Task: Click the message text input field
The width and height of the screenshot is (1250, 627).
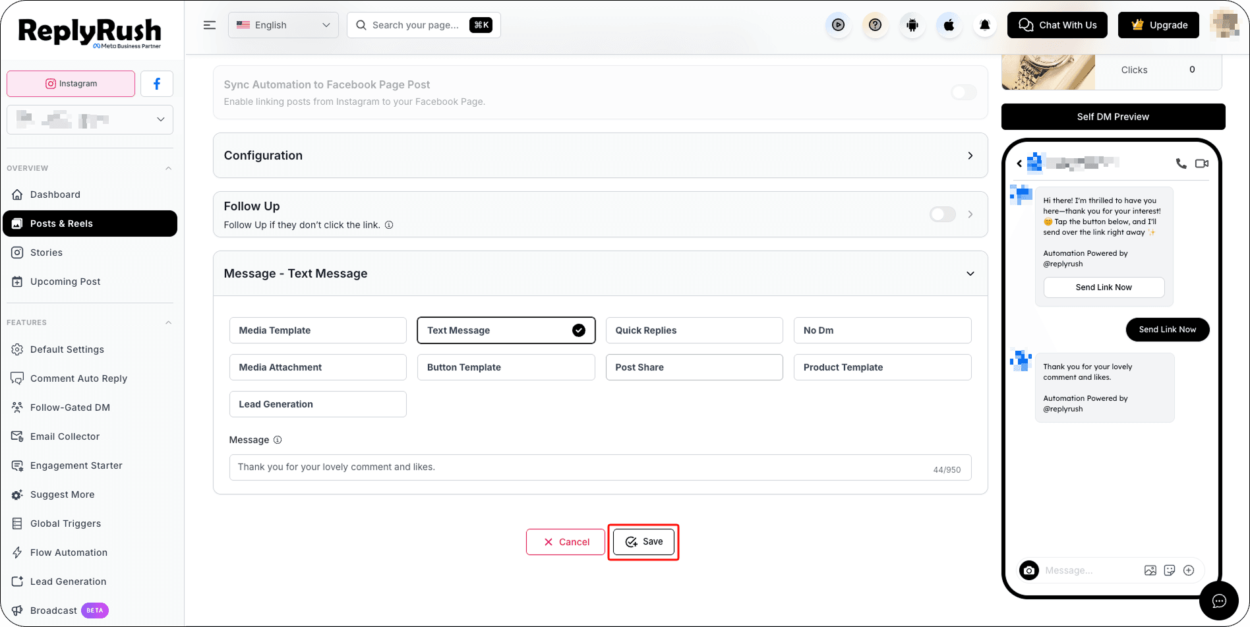Action: tap(600, 467)
